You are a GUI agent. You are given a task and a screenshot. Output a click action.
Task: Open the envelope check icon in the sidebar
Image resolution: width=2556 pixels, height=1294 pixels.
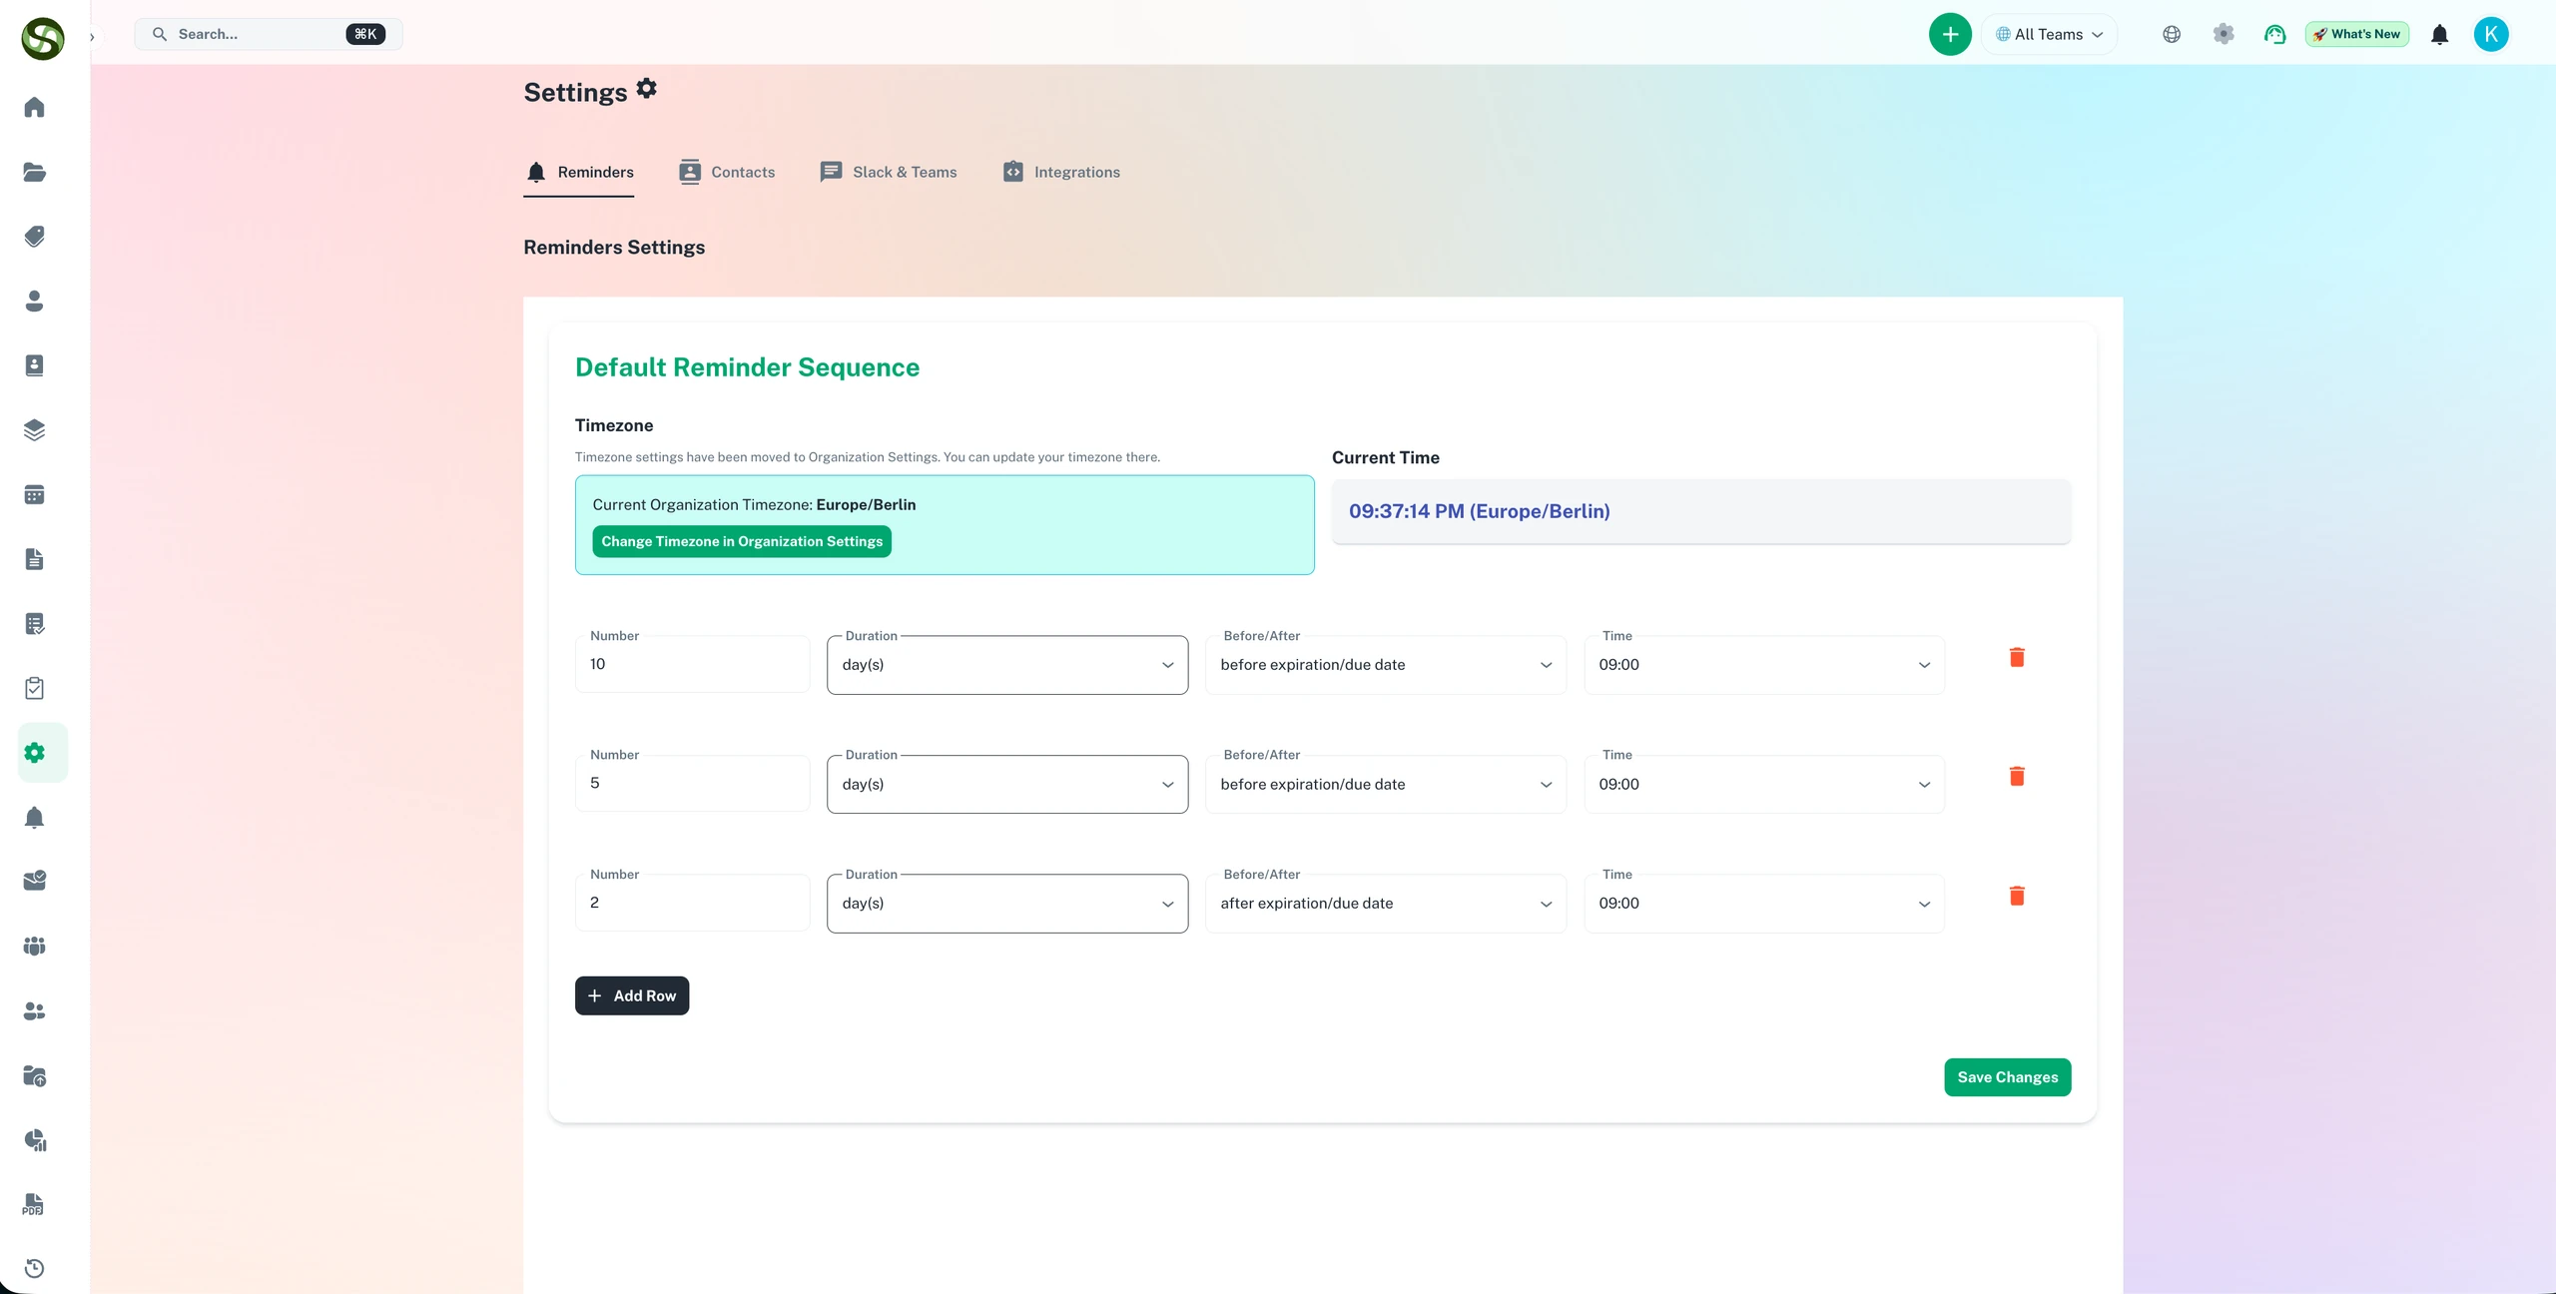pos(34,881)
